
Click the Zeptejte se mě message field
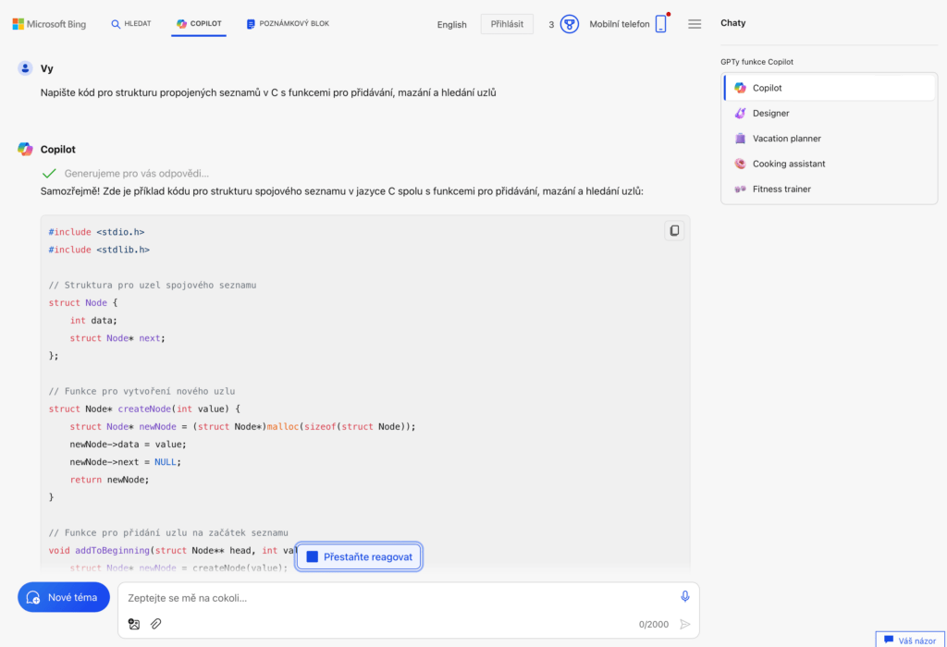[398, 598]
